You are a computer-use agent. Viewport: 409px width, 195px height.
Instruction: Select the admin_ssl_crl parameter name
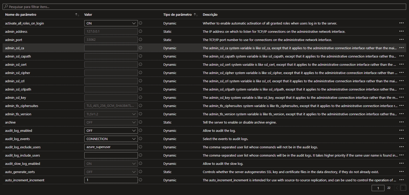(15, 81)
